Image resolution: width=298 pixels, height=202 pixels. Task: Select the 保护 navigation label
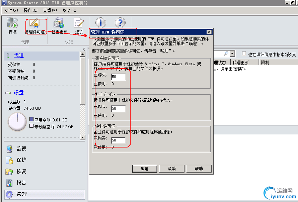[x=21, y=160]
